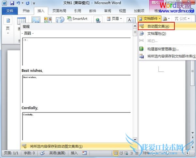Click the Save icon in quick access toolbar
Screen dimensions: 196x158
click(x=12, y=3)
